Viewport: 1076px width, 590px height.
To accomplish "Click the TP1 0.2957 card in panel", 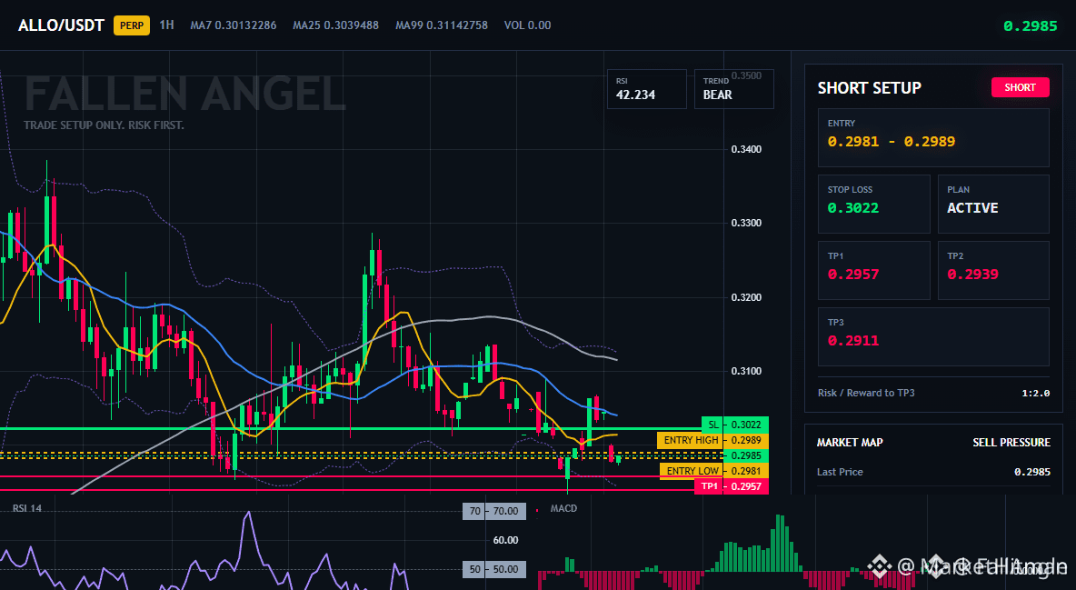I will (873, 270).
